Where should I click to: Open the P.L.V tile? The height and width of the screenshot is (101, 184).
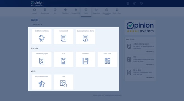[64, 59]
